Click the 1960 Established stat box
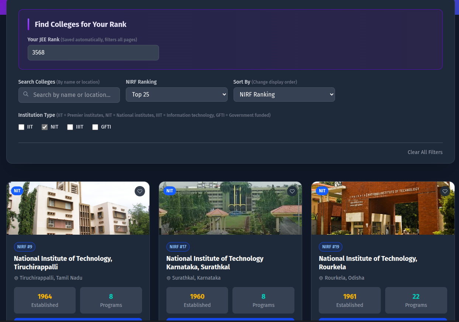 [197, 300]
